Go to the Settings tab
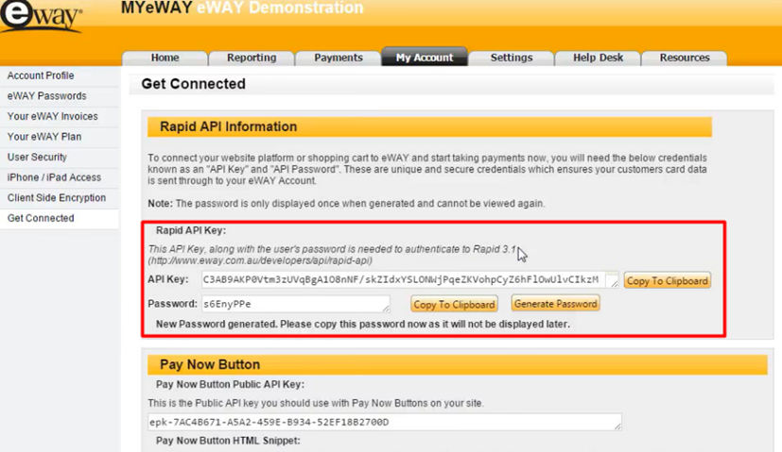The image size is (782, 452). pyautogui.click(x=512, y=58)
